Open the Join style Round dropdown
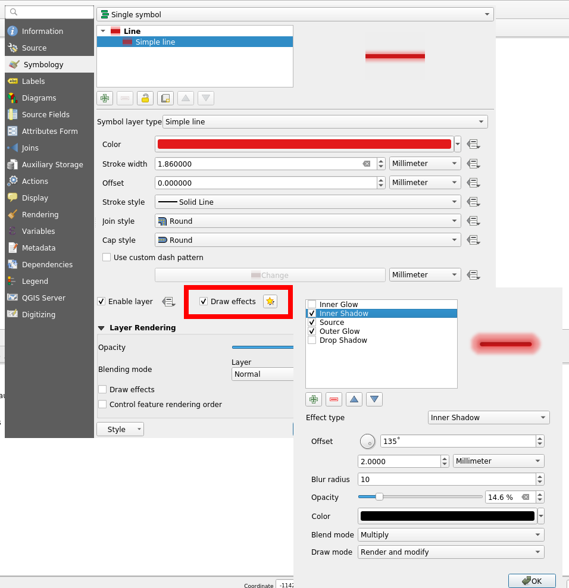Viewport: 569px width, 588px height. point(308,221)
